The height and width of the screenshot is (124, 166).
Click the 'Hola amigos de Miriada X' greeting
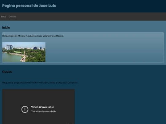tap(33, 36)
